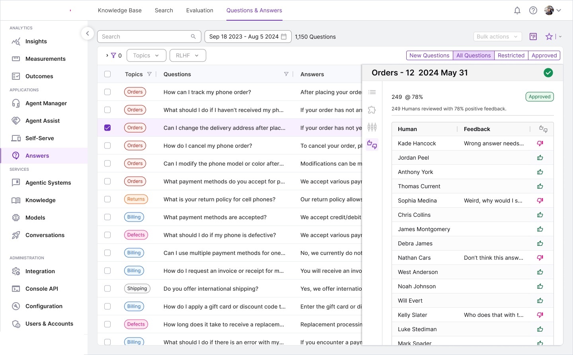The image size is (573, 355).
Task: Open the puzzle piece tab in detail panel
Action: (x=372, y=110)
